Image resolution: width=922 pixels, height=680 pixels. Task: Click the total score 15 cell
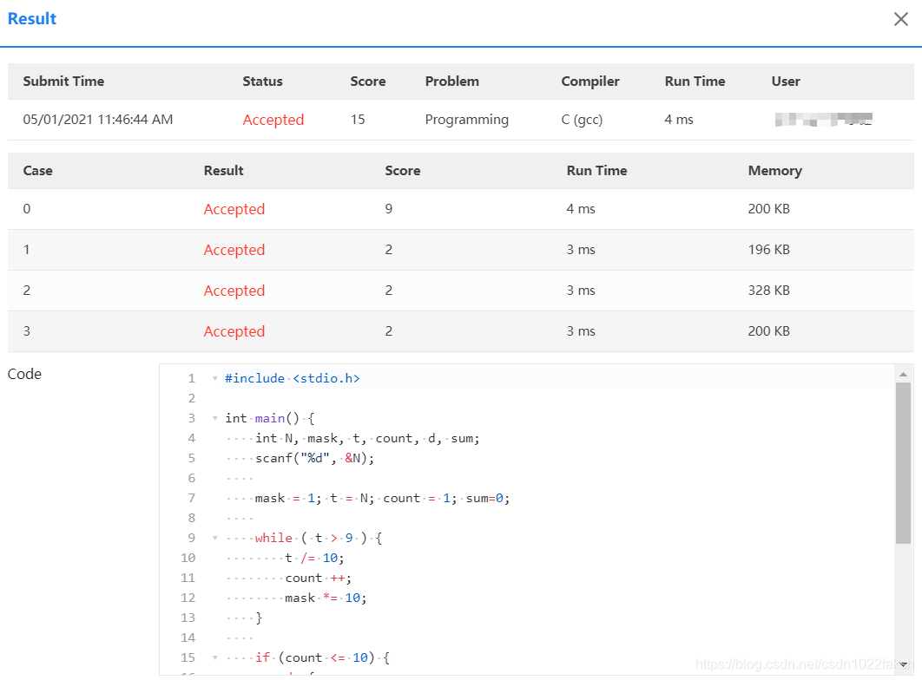pos(358,119)
